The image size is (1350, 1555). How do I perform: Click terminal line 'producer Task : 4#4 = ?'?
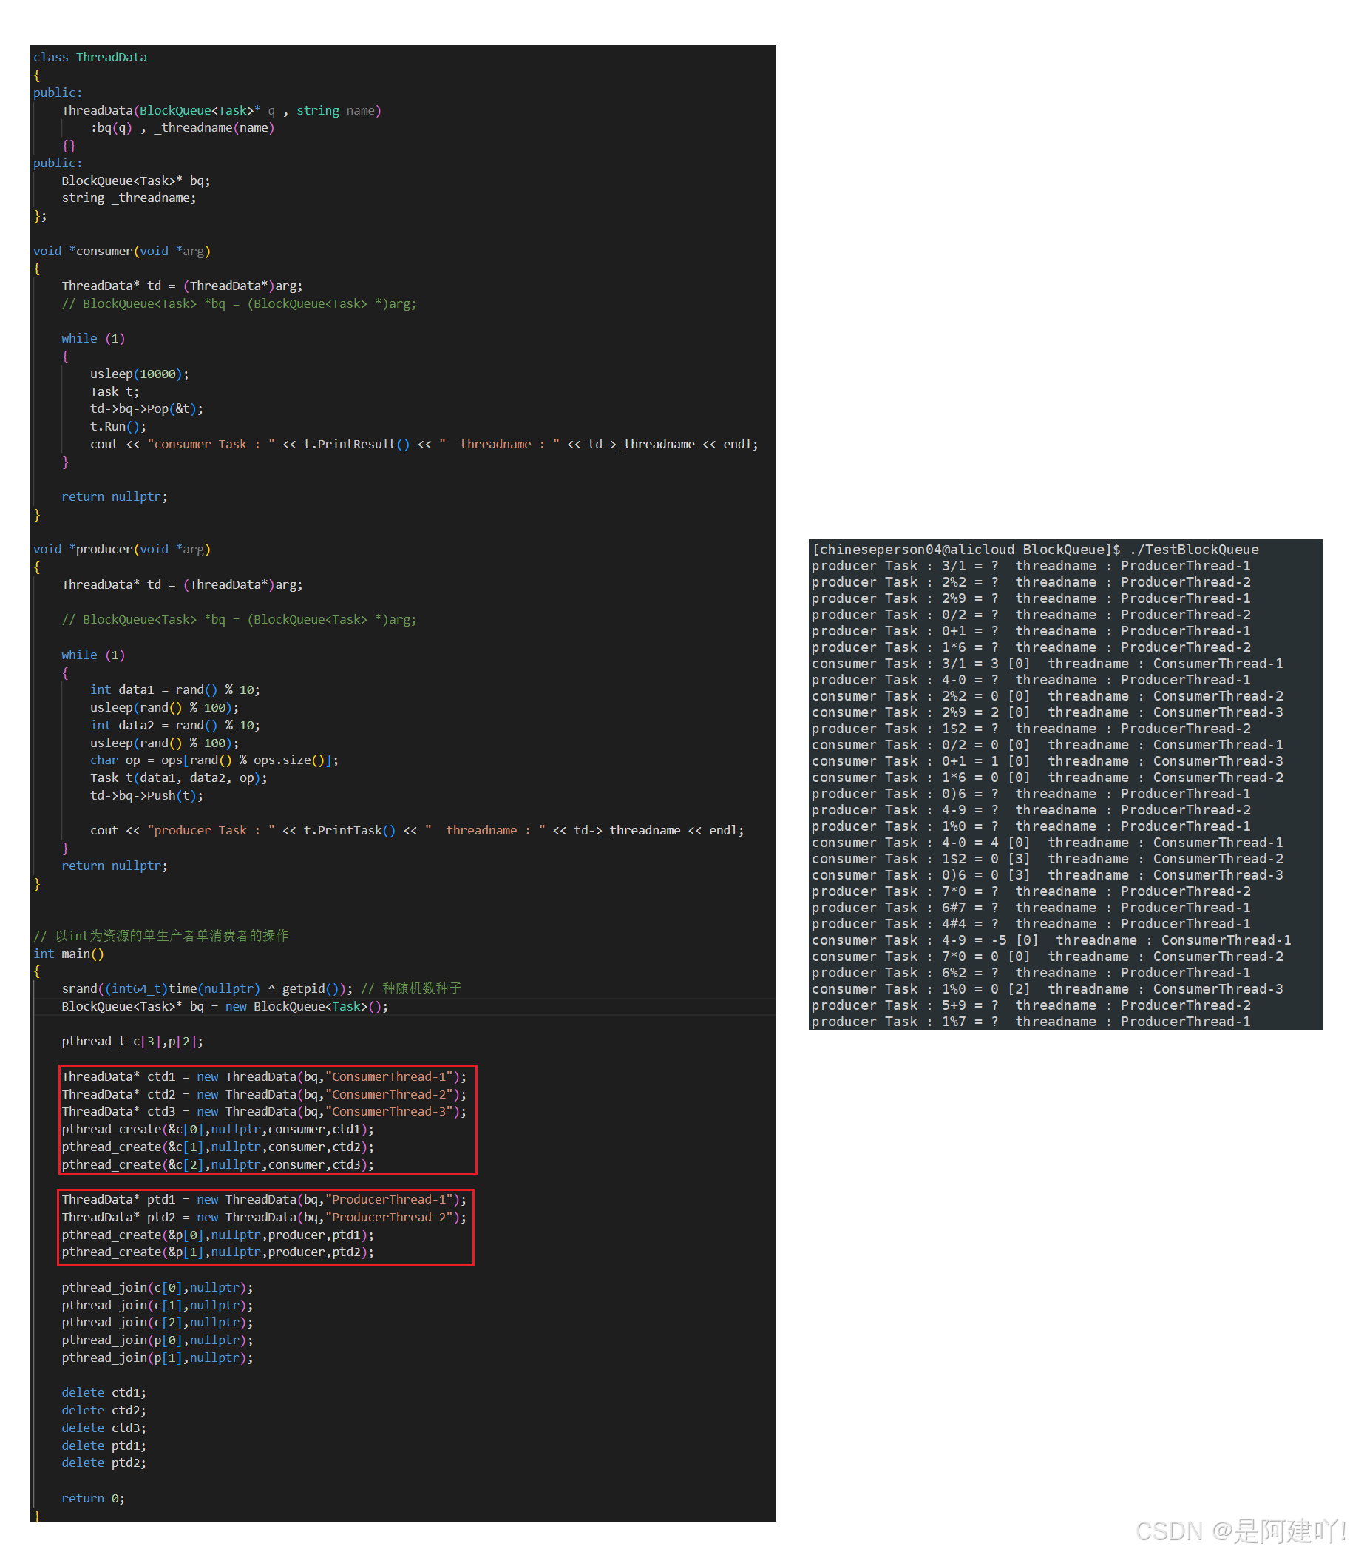[1031, 925]
